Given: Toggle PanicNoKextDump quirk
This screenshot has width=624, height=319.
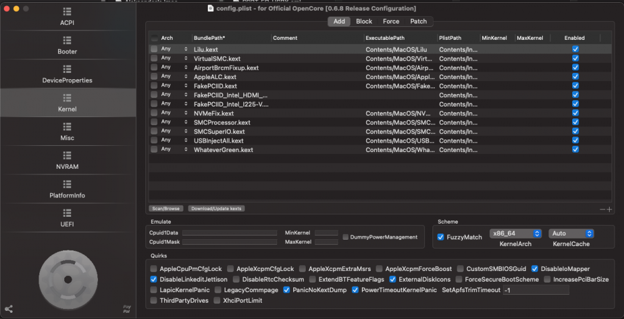Looking at the screenshot, I should tap(286, 290).
